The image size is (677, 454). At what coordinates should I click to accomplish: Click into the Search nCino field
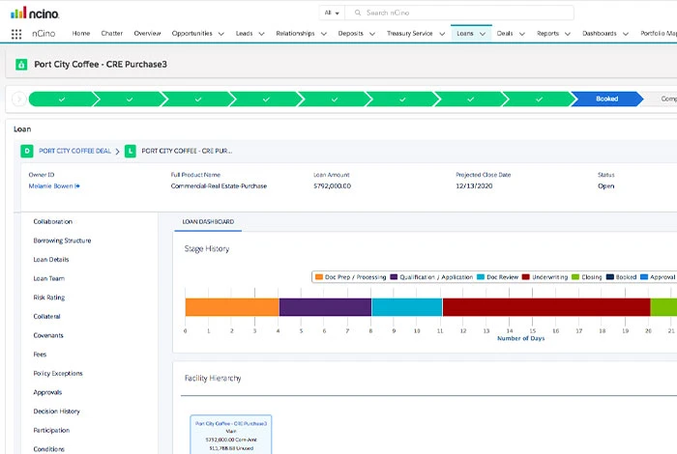click(464, 14)
